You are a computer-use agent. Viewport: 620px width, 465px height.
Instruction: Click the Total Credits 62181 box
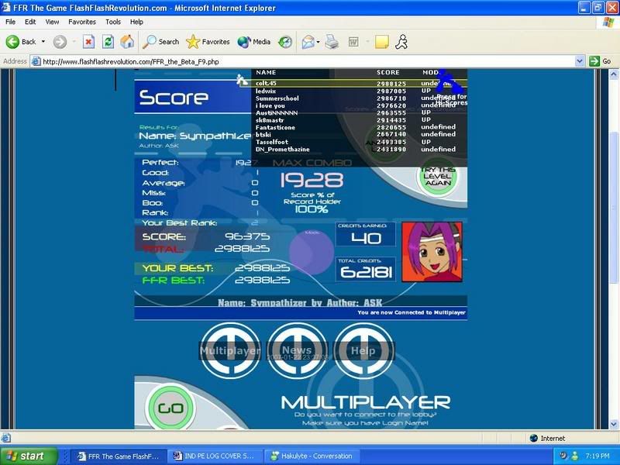point(366,269)
